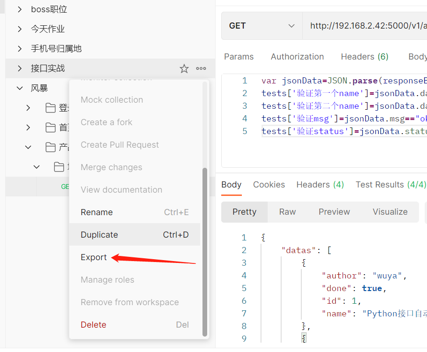Screen dimensions: 427x352
Task: Expand the boss职位 collection
Action: pyautogui.click(x=20, y=9)
